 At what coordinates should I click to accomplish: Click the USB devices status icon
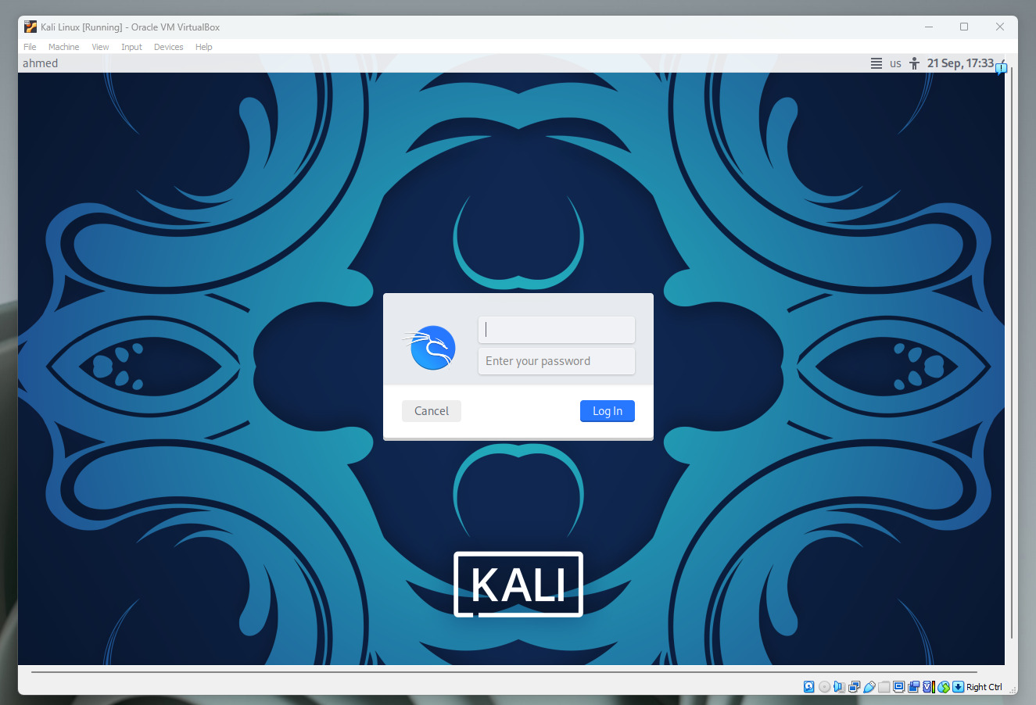click(x=869, y=687)
